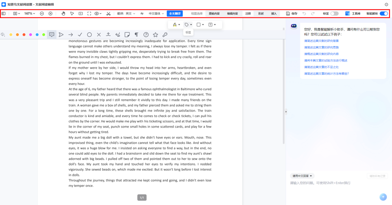Open the source language 英文 dropdown
Viewport: 392px width, 205px height.
point(130,14)
